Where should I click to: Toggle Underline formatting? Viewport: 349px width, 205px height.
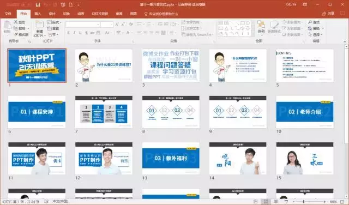click(80, 33)
